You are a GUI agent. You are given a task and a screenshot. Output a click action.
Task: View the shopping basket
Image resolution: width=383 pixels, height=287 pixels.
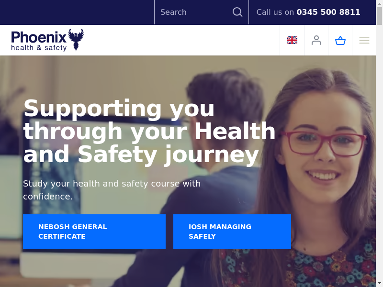coord(340,40)
